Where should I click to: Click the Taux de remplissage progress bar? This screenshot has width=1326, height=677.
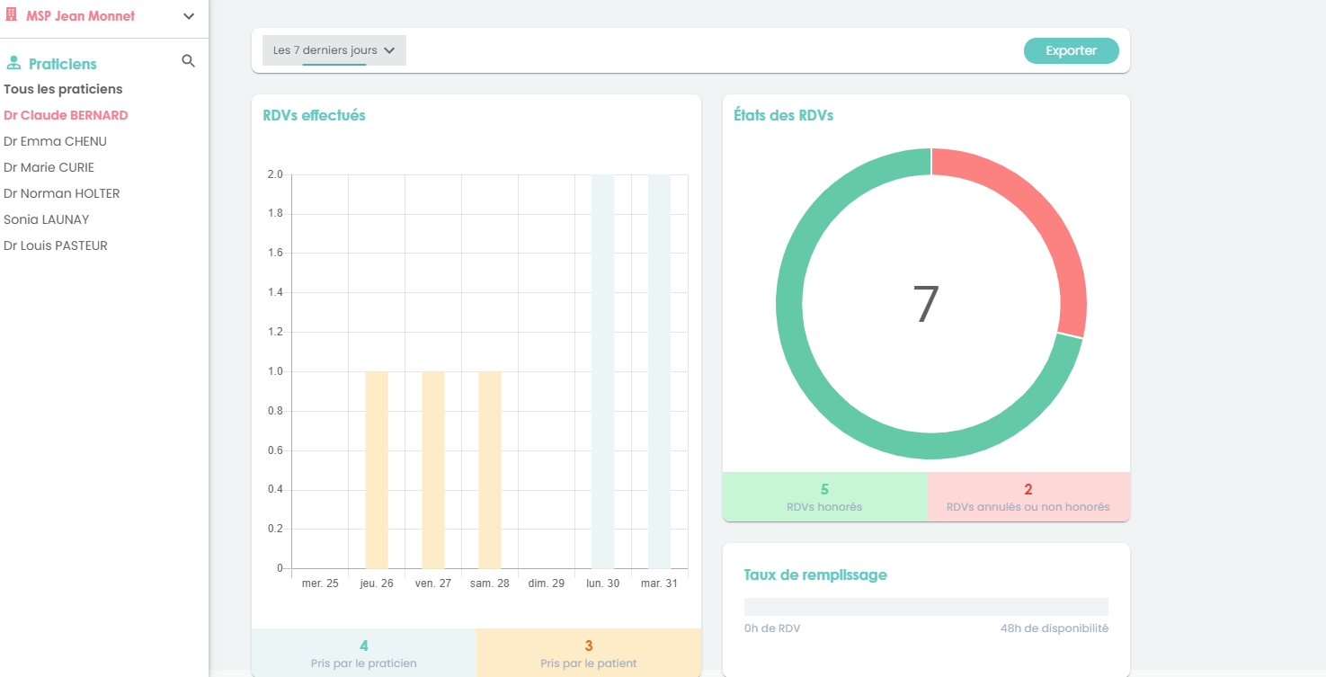point(926,607)
